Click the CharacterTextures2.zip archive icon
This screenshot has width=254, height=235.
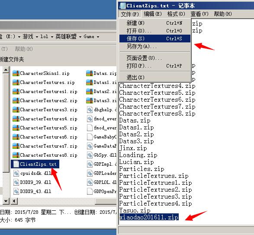(x=16, y=100)
